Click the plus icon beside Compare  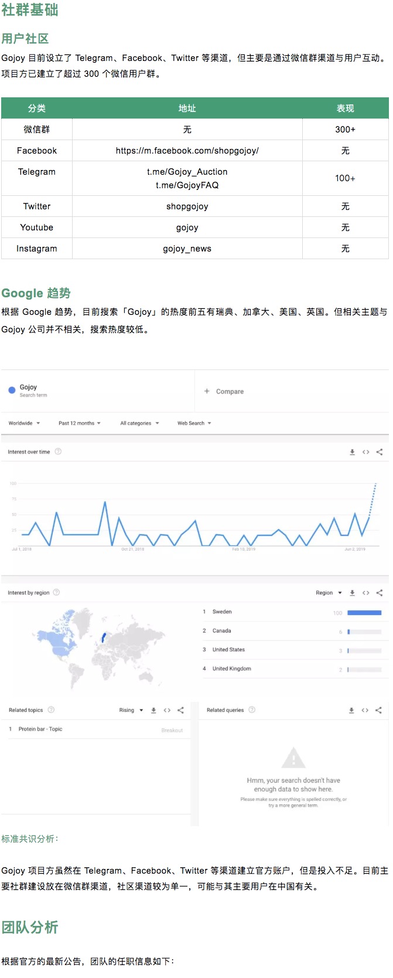click(207, 391)
